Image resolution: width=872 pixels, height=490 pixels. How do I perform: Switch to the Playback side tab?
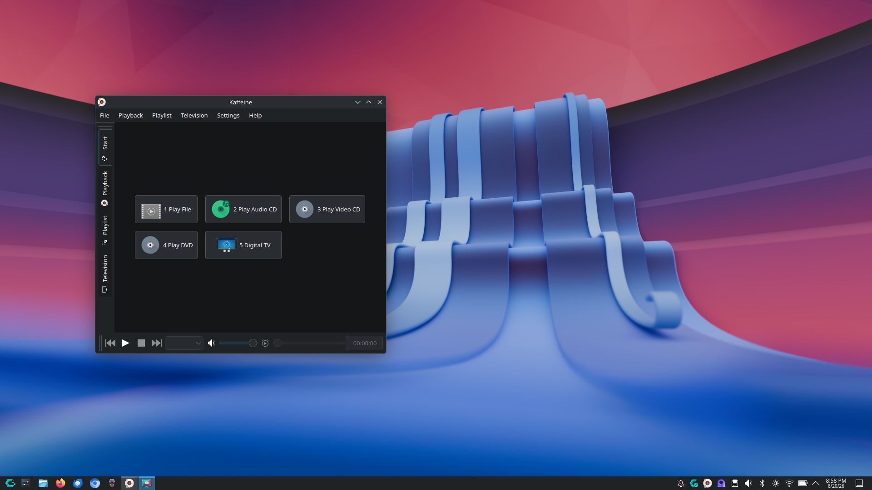(x=105, y=188)
